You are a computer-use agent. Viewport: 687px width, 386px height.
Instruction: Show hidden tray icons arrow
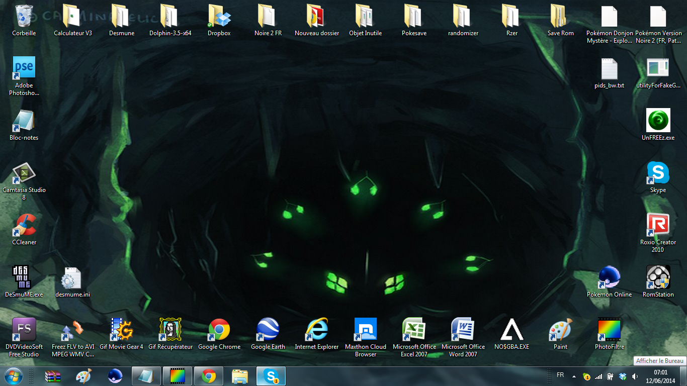coord(573,376)
